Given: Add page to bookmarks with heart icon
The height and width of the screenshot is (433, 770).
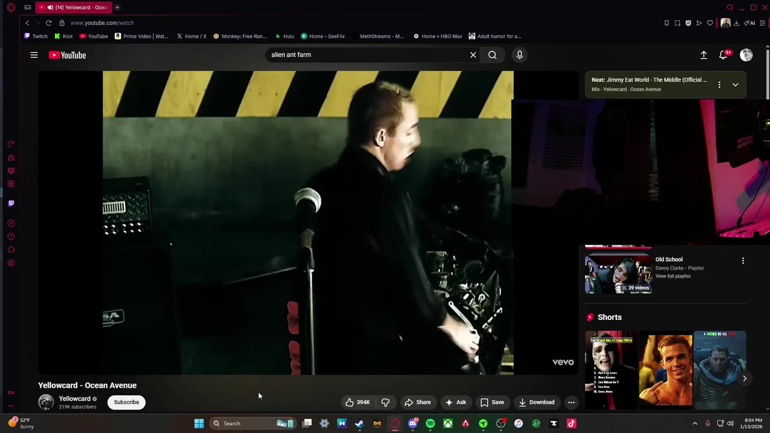Looking at the screenshot, I should point(710,23).
